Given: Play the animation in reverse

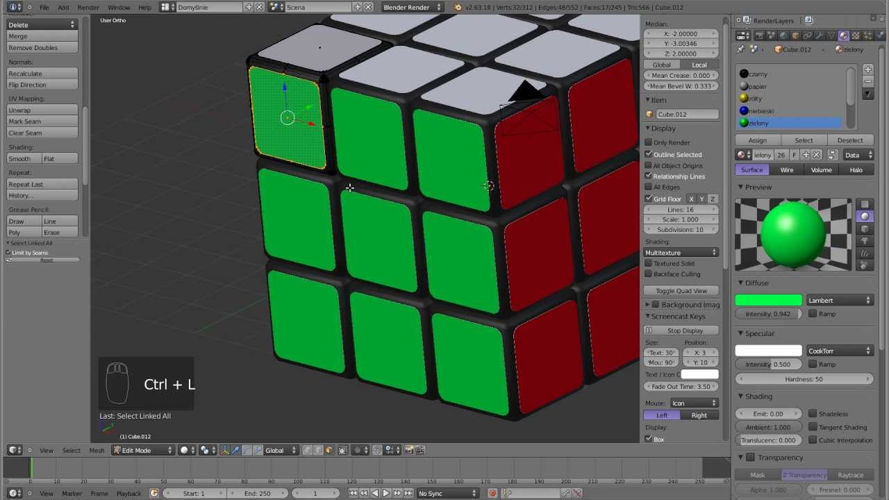Looking at the screenshot, I should click(375, 493).
